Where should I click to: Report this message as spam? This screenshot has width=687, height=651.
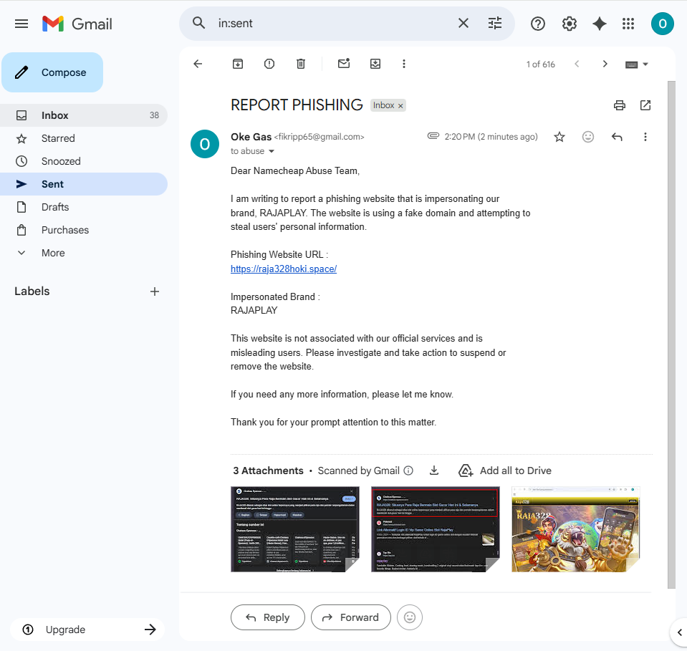(269, 64)
